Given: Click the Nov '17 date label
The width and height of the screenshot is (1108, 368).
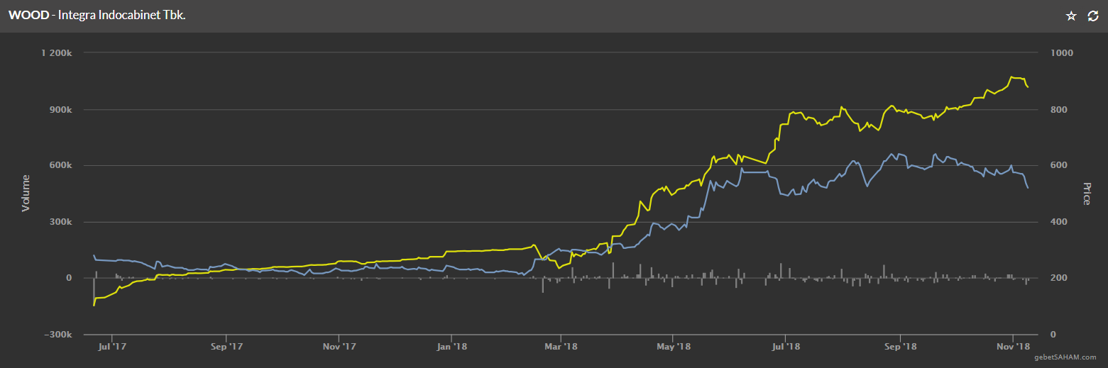Looking at the screenshot, I should tap(339, 347).
